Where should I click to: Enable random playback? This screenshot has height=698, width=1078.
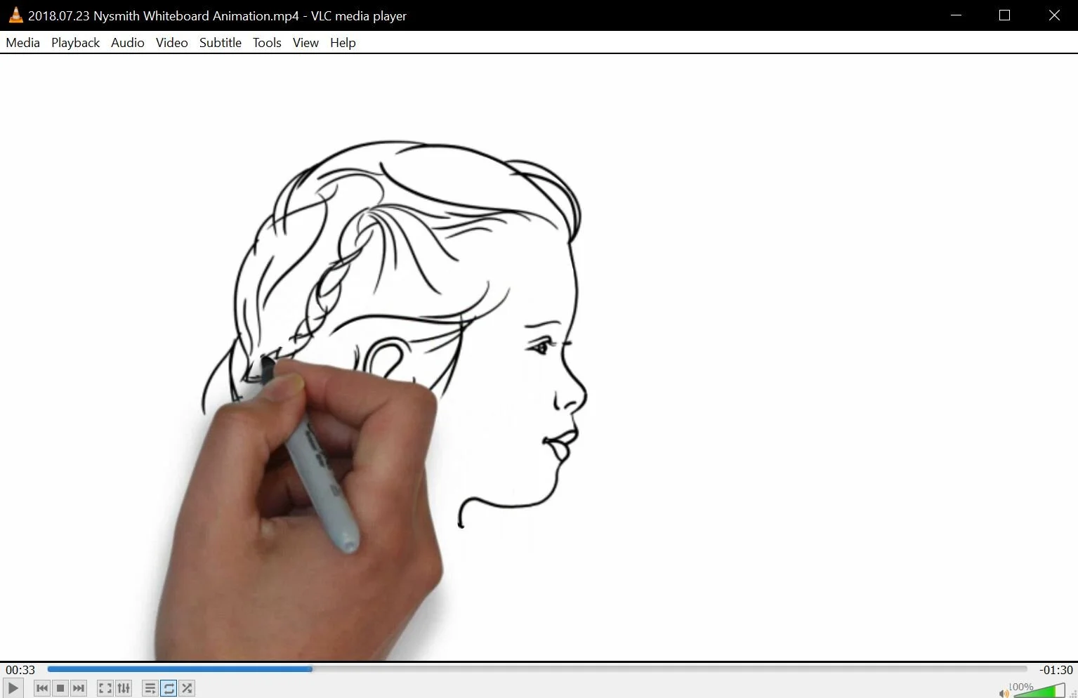pyautogui.click(x=187, y=688)
